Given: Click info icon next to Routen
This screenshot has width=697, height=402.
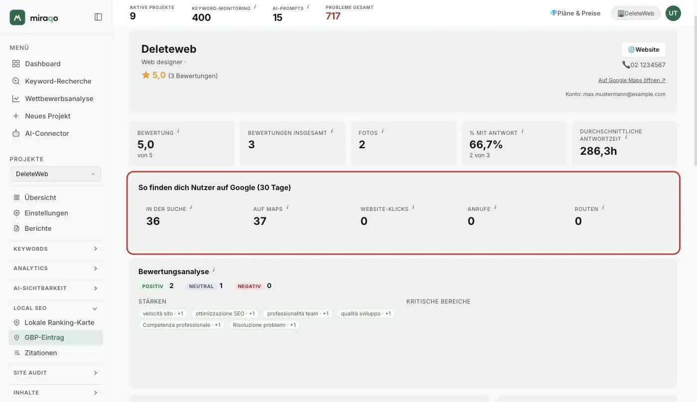Looking at the screenshot, I should click(x=603, y=207).
